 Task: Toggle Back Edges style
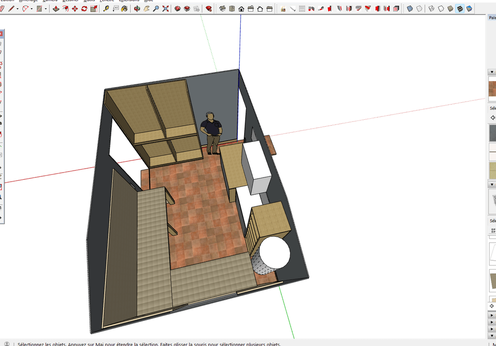coord(419,9)
